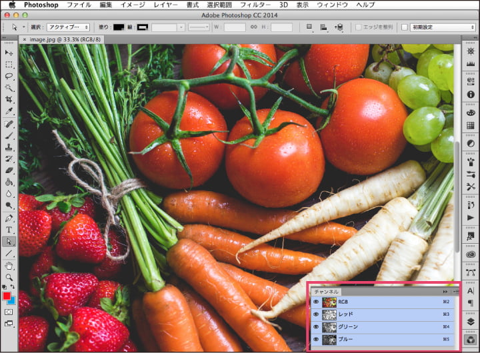The height and width of the screenshot is (353, 480).
Task: Toggle visibility of the ブルー channel
Action: (316, 340)
